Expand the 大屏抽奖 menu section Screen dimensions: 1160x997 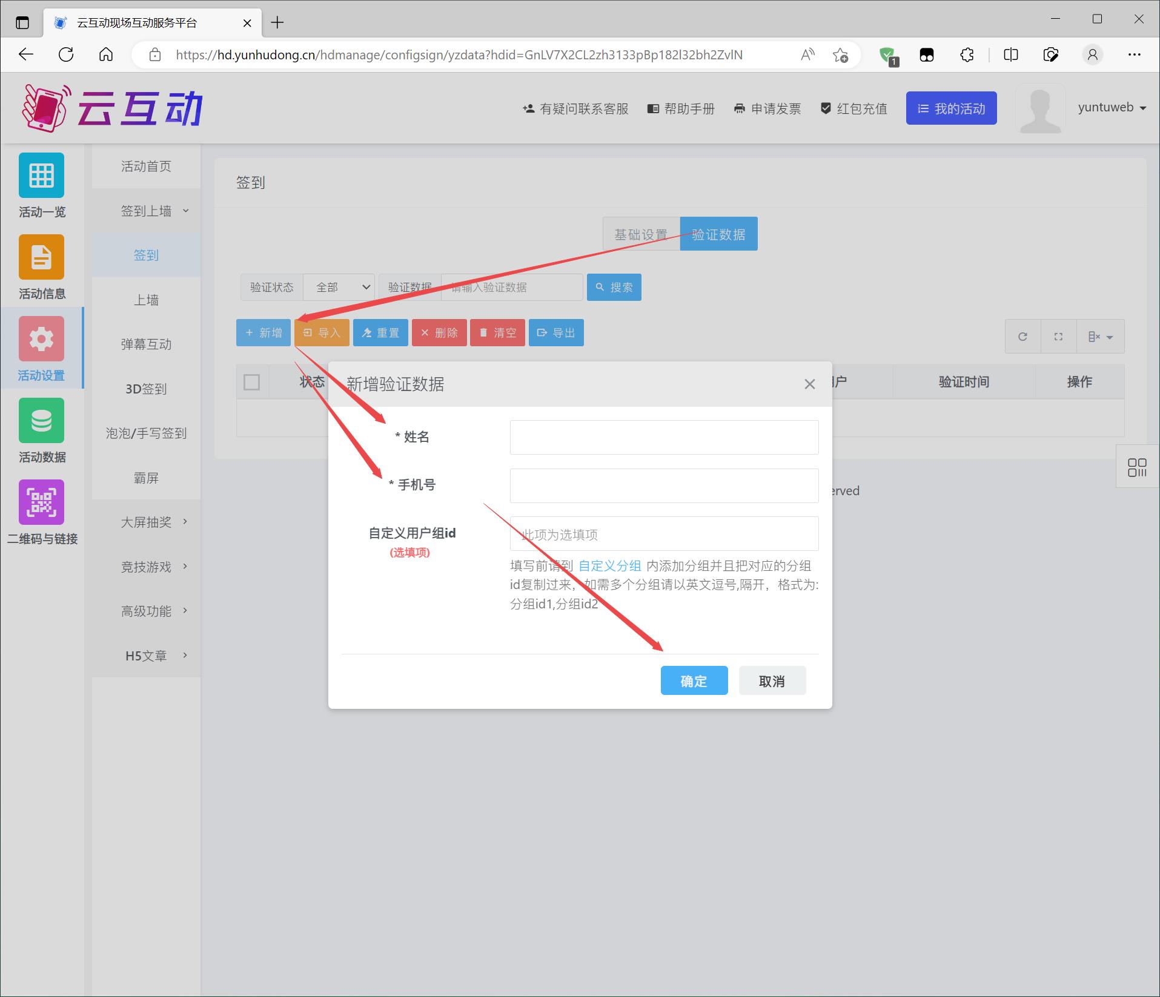pyautogui.click(x=146, y=522)
